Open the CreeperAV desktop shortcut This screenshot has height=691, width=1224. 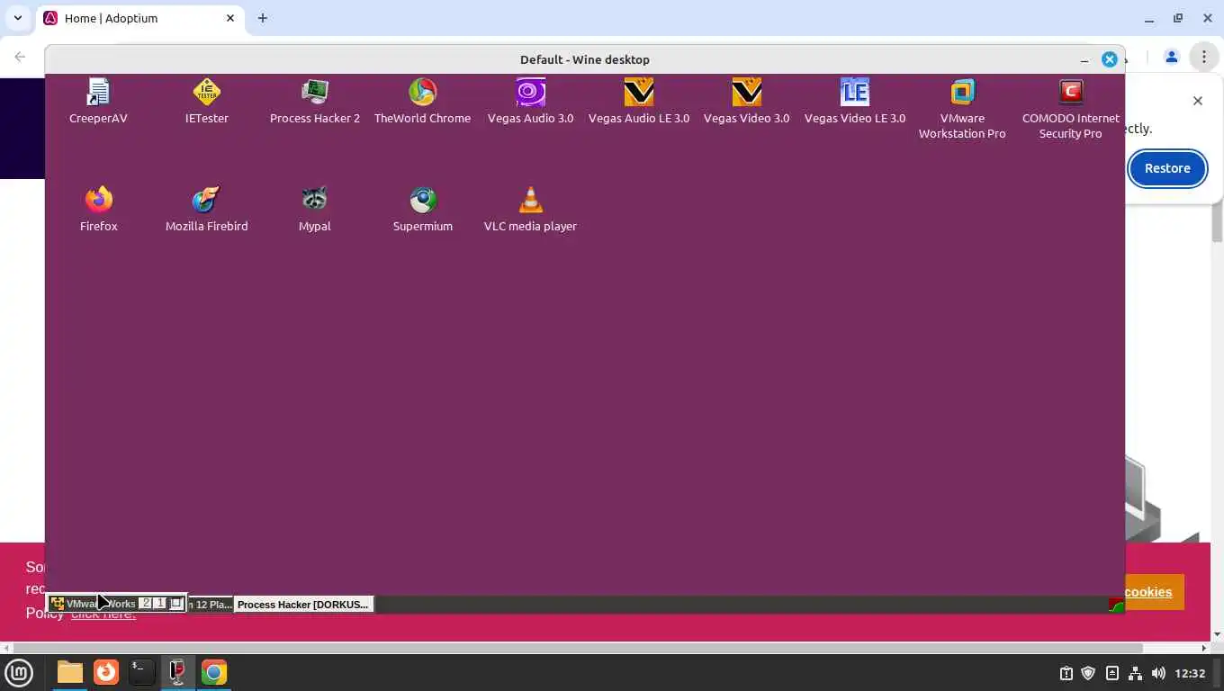[98, 101]
